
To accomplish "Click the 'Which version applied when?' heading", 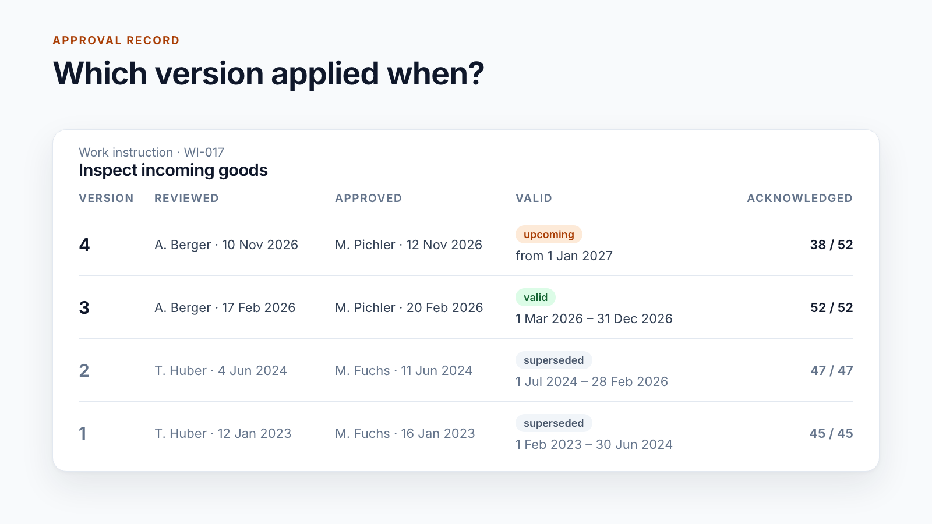I will click(x=269, y=74).
